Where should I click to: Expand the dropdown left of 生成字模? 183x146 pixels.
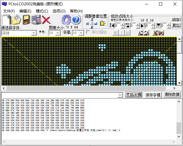click(120, 95)
